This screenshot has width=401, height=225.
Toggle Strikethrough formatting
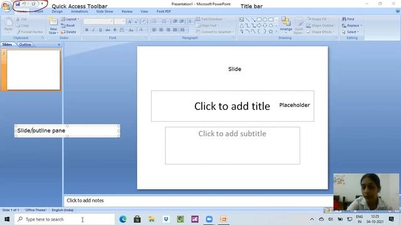coord(108,30)
